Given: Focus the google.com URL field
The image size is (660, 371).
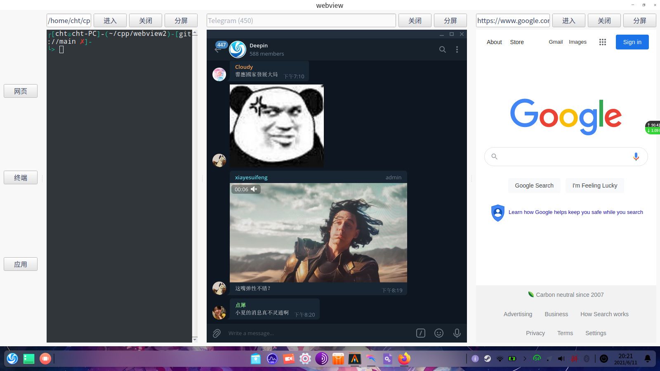Looking at the screenshot, I should (513, 21).
